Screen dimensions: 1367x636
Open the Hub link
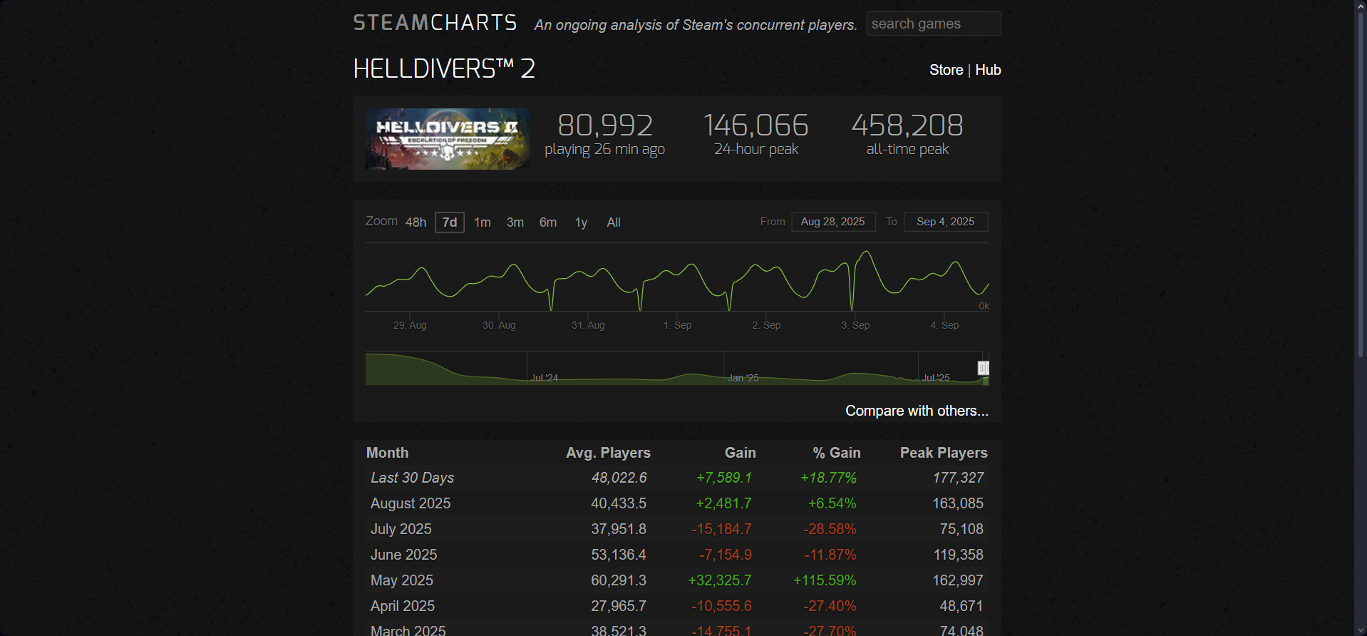pyautogui.click(x=988, y=70)
